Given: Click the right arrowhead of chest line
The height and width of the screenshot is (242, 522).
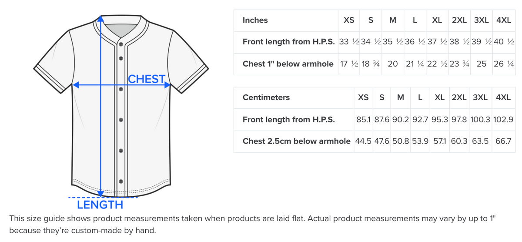Looking at the screenshot, I should (167, 85).
